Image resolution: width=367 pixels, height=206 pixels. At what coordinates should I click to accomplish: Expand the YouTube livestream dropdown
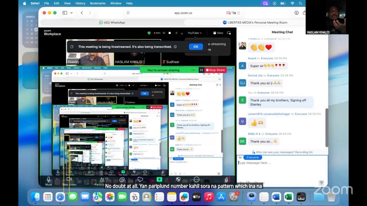195,33
